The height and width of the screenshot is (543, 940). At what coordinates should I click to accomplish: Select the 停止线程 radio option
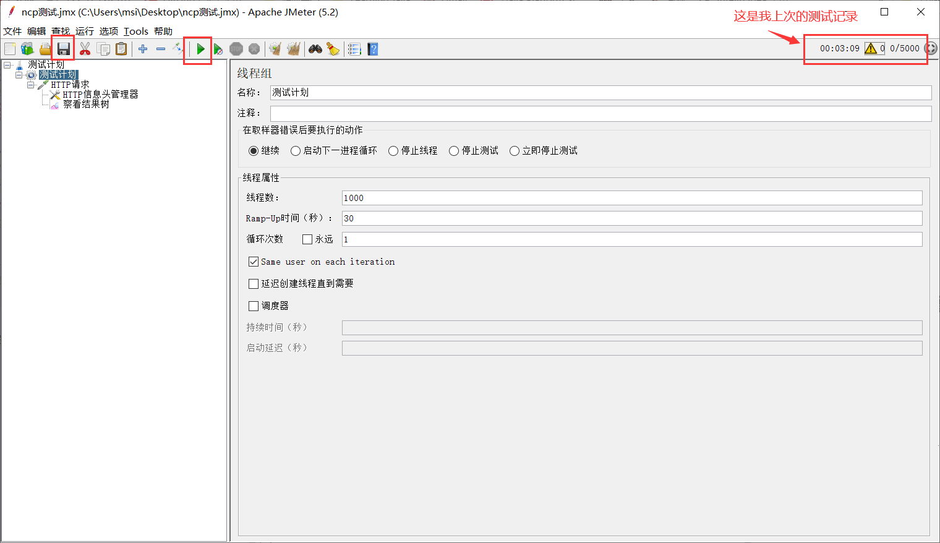(393, 151)
